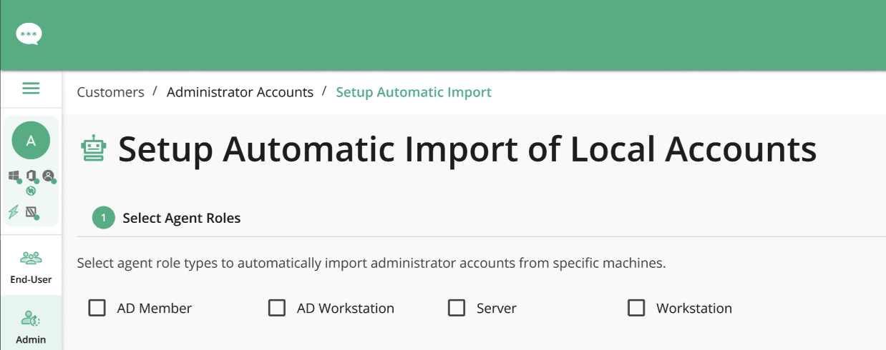Click the Windows status icon in sidebar
Image resolution: width=886 pixels, height=350 pixels.
click(x=14, y=176)
